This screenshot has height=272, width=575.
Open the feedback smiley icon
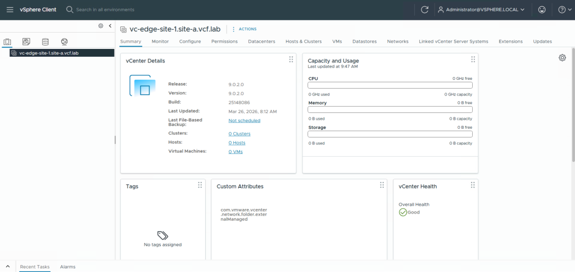pyautogui.click(x=542, y=10)
